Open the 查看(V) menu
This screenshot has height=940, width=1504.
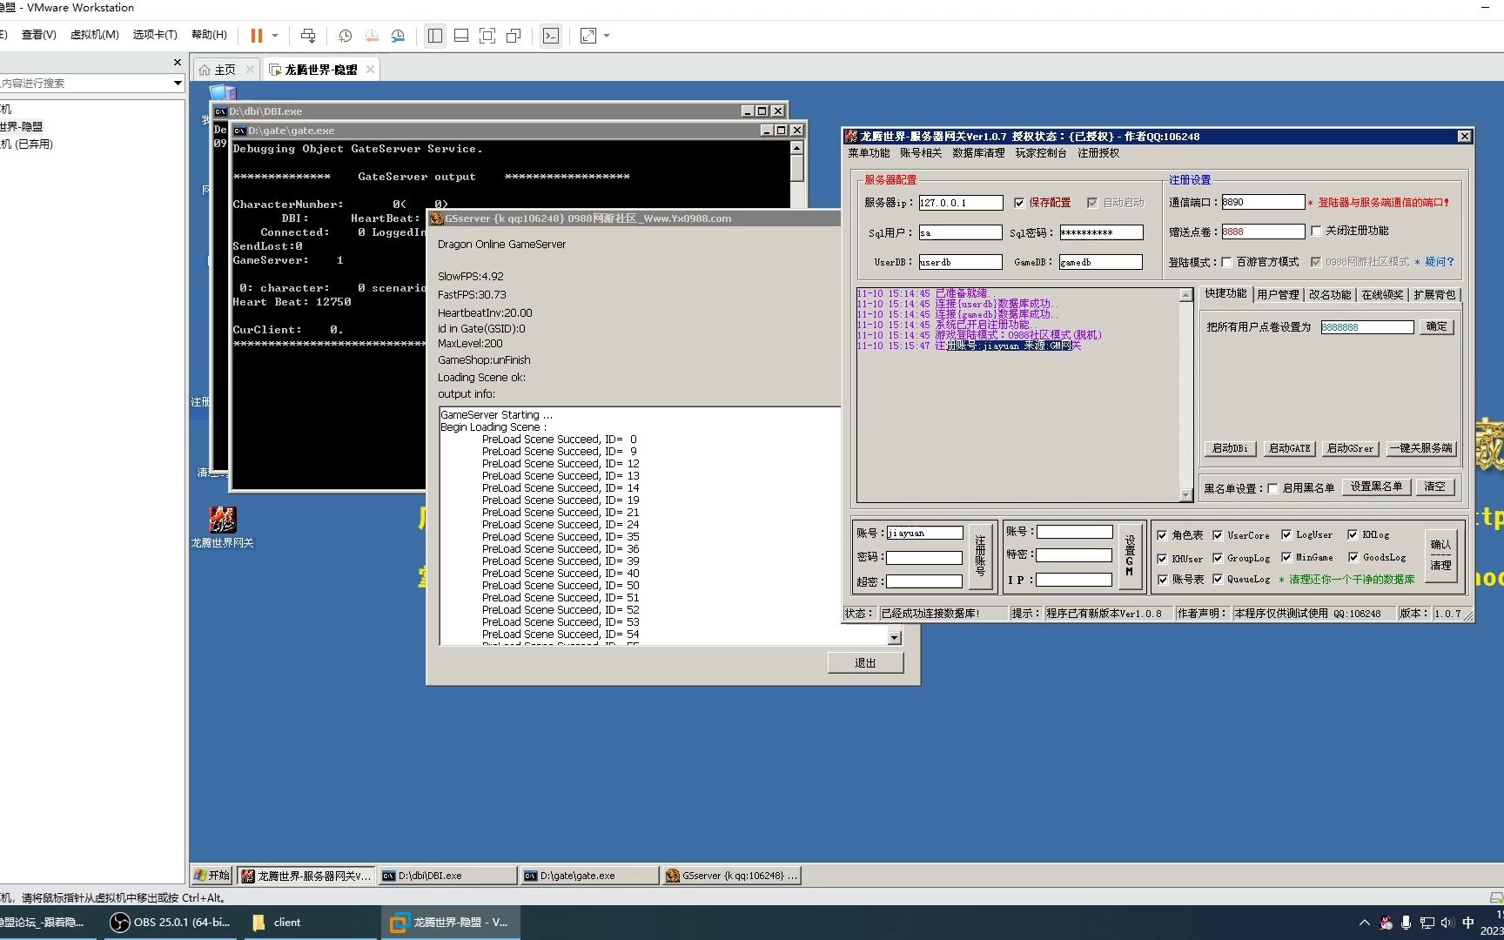pyautogui.click(x=38, y=35)
